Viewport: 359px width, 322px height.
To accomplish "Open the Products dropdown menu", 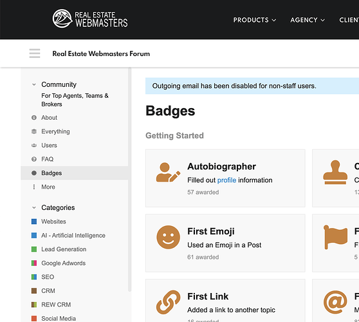I will 255,20.
